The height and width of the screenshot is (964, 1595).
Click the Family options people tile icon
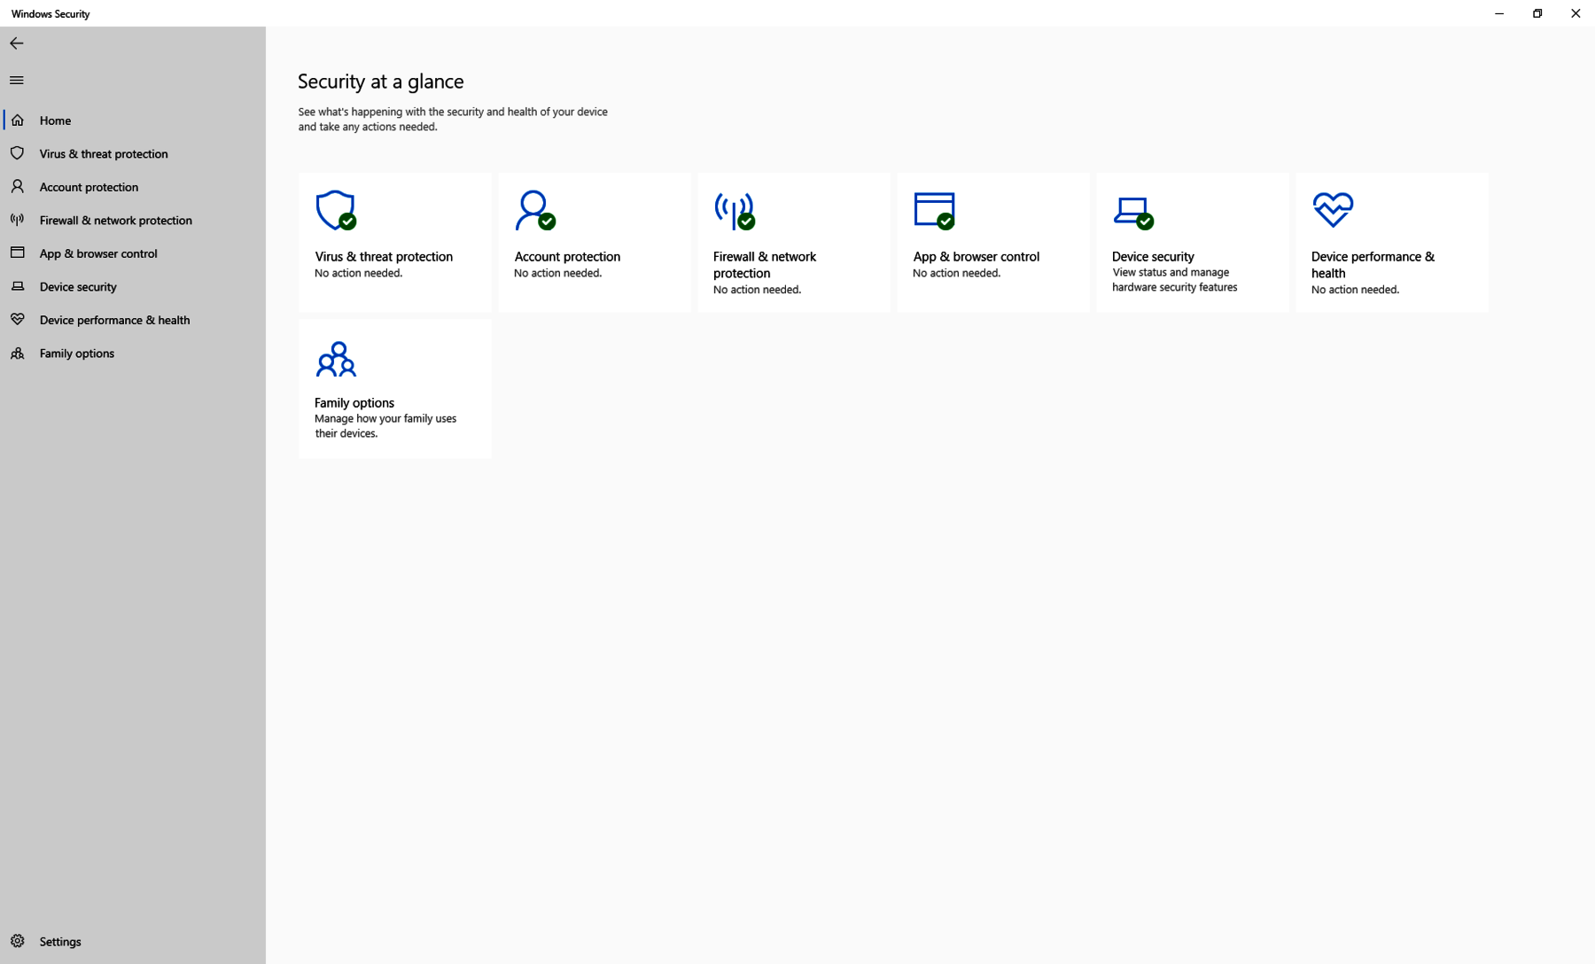[x=336, y=359]
